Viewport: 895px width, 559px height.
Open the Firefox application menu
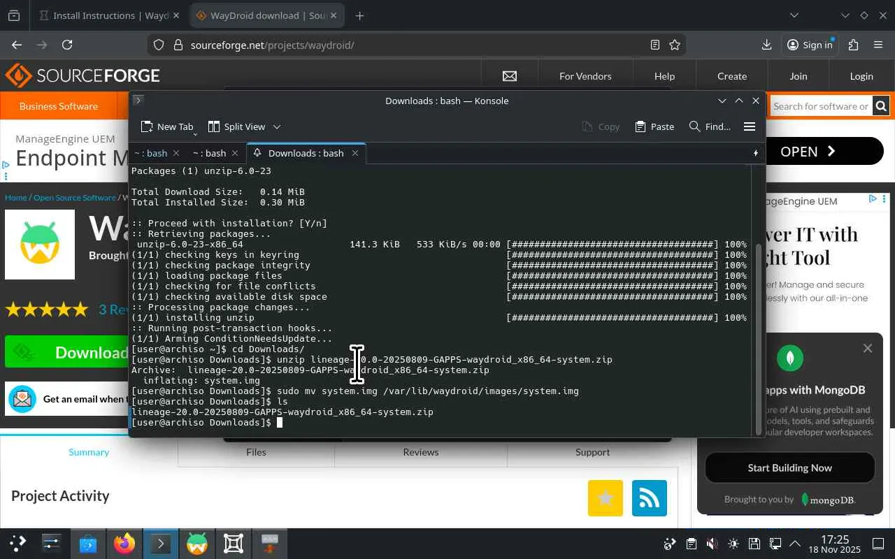878,45
